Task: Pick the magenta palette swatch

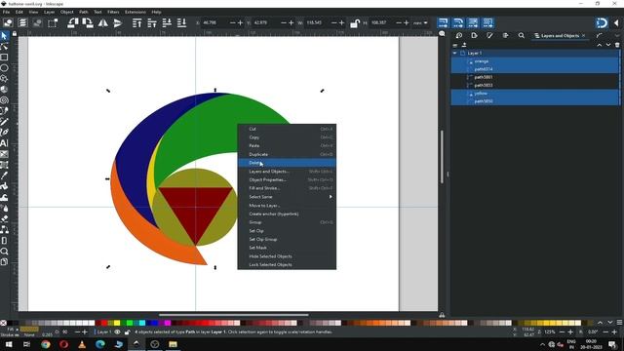Action: pyautogui.click(x=167, y=323)
